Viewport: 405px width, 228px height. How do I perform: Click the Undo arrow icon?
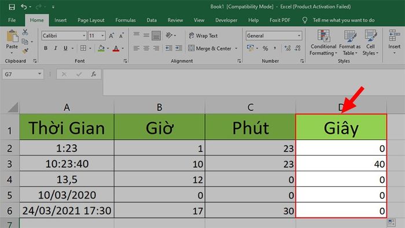[x=24, y=7]
